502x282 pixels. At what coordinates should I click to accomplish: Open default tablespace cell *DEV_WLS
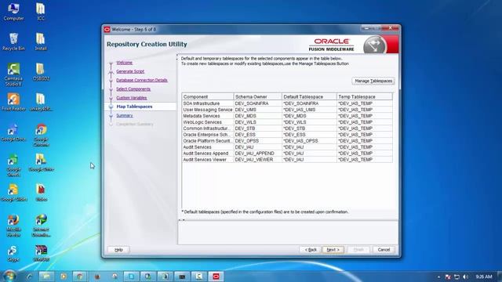(x=309, y=122)
